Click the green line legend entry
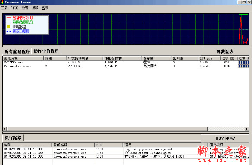252x165 pixels. coord(20,22)
